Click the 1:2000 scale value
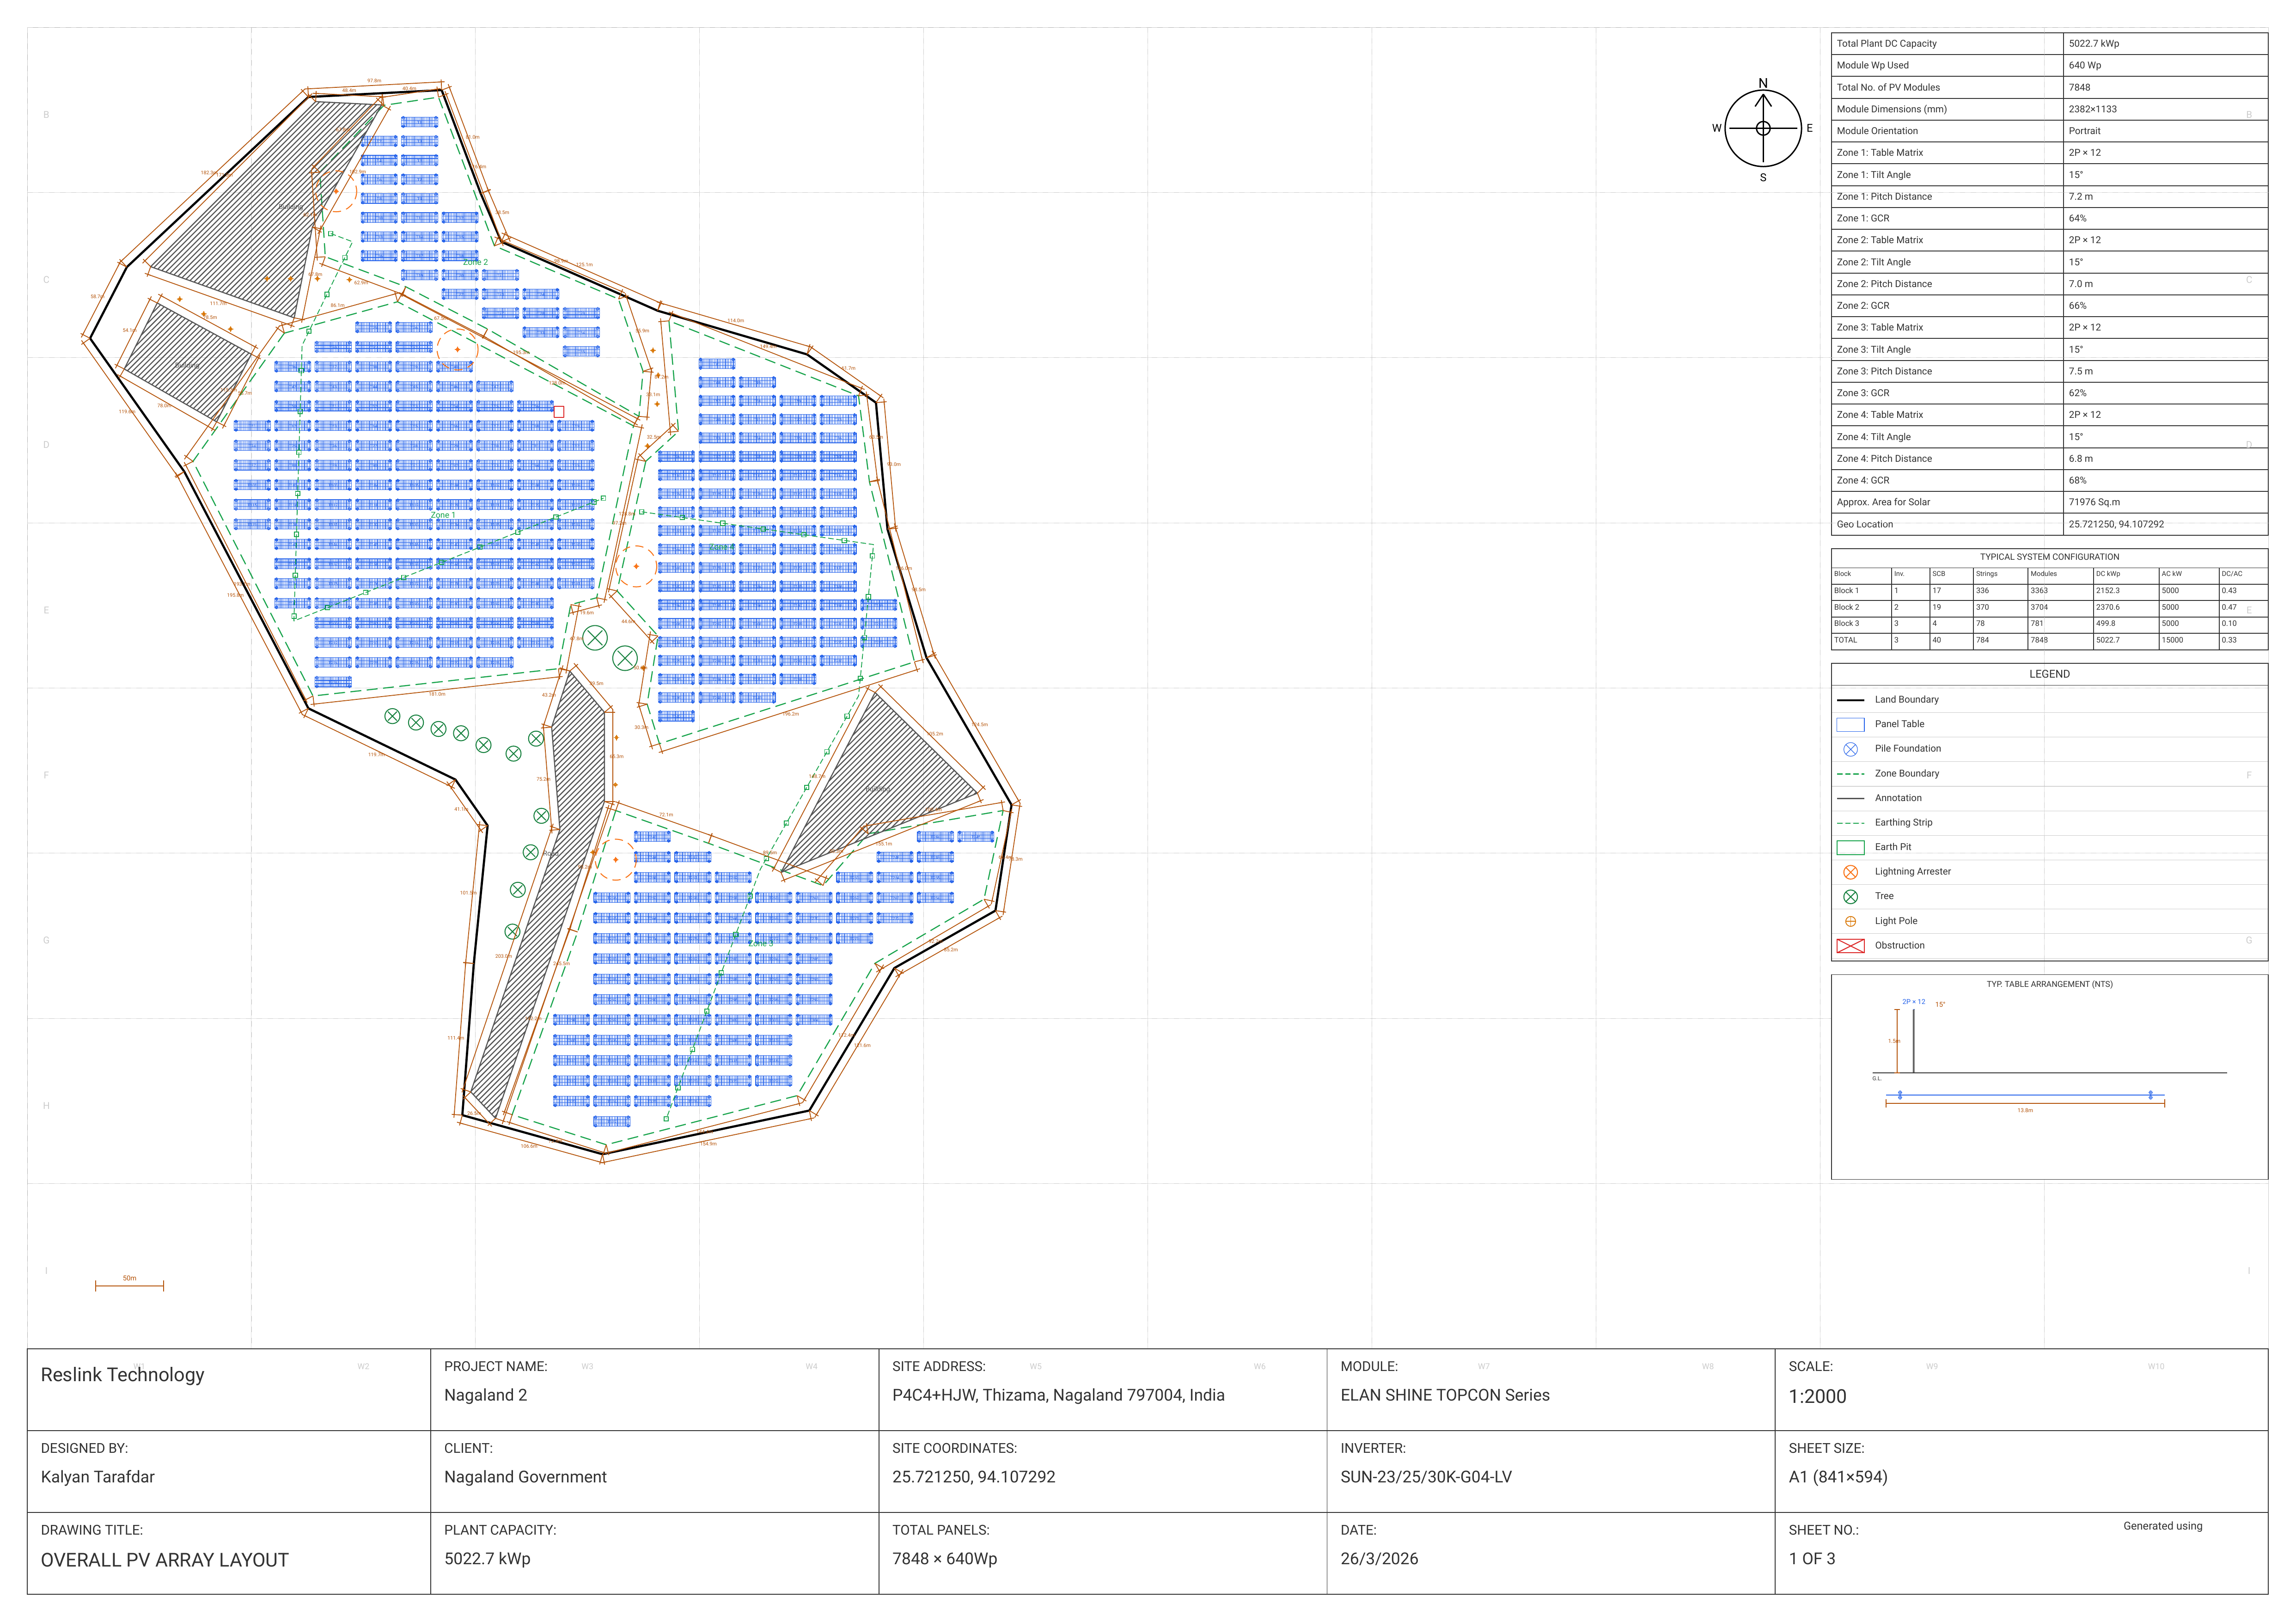The height and width of the screenshot is (1622, 2296). click(x=1817, y=1396)
